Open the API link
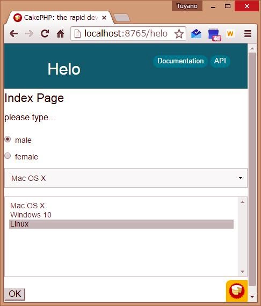The height and width of the screenshot is (306, 261). tap(220, 61)
